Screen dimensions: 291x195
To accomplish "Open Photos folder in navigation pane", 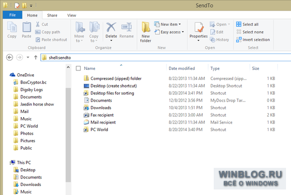I will pyautogui.click(x=24, y=134).
